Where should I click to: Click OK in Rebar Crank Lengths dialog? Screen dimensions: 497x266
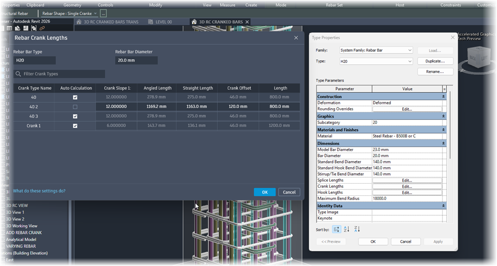pos(265,192)
